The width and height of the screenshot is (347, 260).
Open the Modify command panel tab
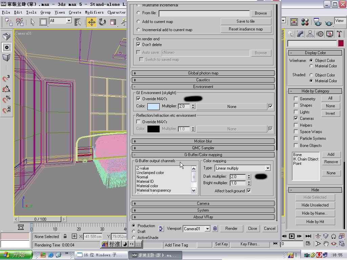click(x=300, y=34)
